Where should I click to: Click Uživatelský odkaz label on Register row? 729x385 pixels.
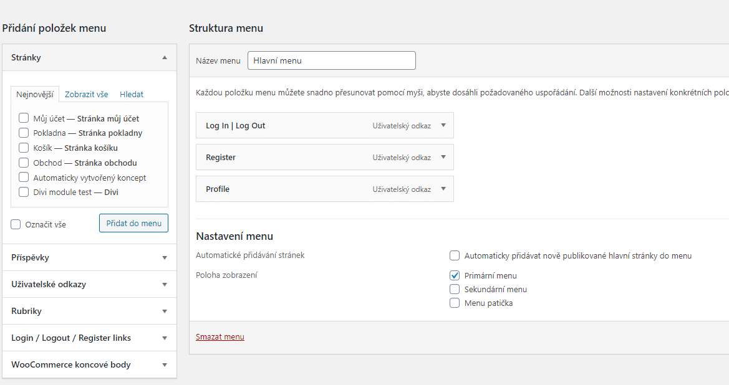tap(402, 158)
